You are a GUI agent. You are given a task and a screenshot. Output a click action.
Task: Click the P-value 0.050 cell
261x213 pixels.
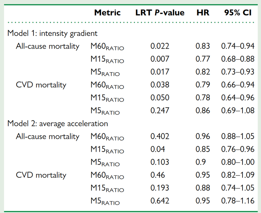pos(160,98)
